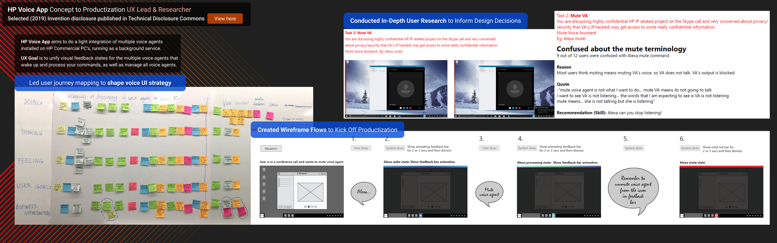Open the Skype screenshot showing the voice agent notification

tap(504, 89)
